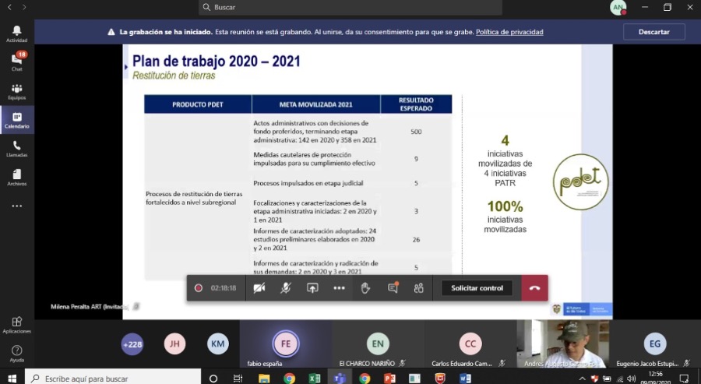This screenshot has width=701, height=384.
Task: Open the Política de privacidad link
Action: 509,32
